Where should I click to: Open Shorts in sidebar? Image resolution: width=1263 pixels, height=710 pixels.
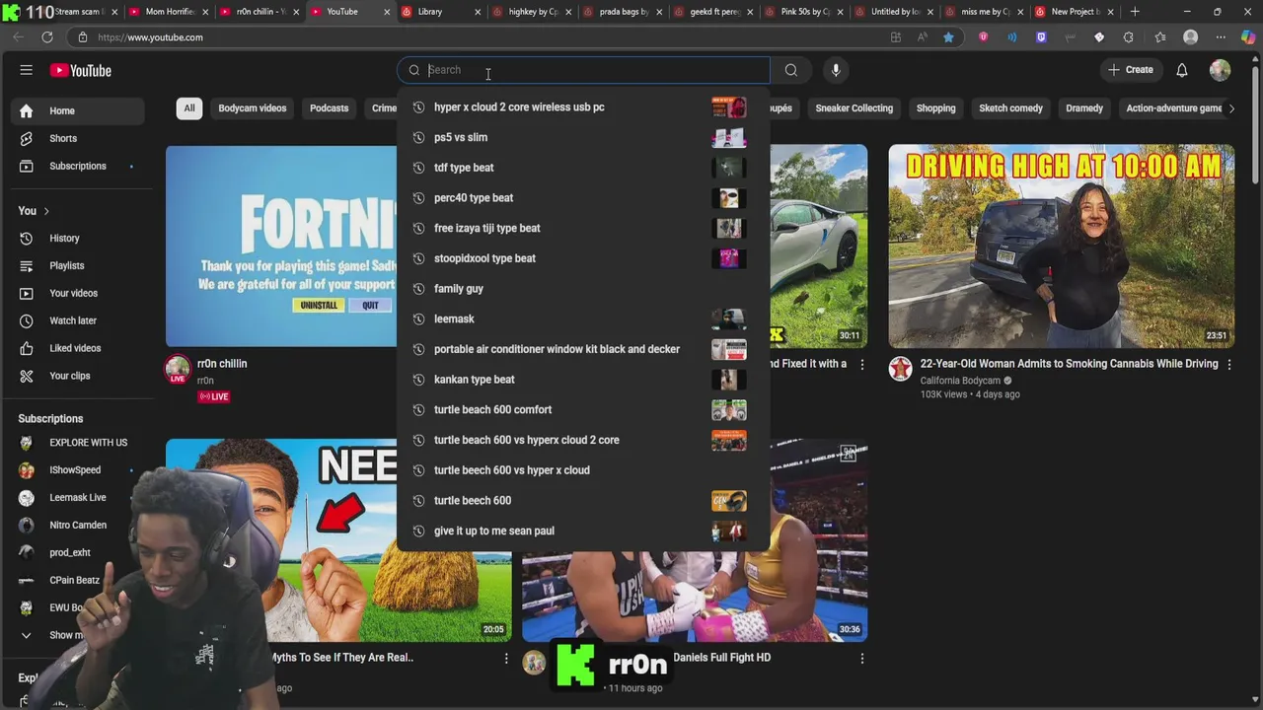[79, 138]
